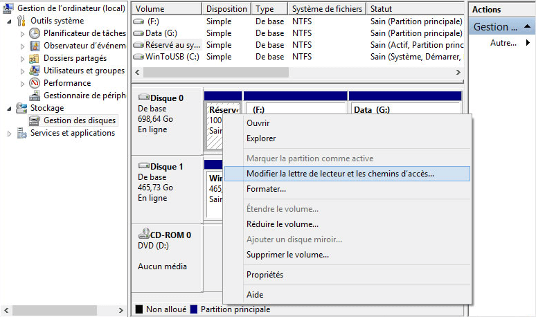Select Formater in the context menu
The height and width of the screenshot is (317, 536).
pyautogui.click(x=266, y=189)
